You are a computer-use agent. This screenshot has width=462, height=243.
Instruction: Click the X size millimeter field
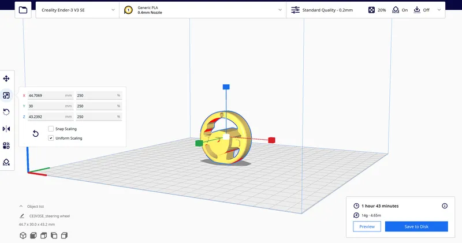(x=50, y=95)
